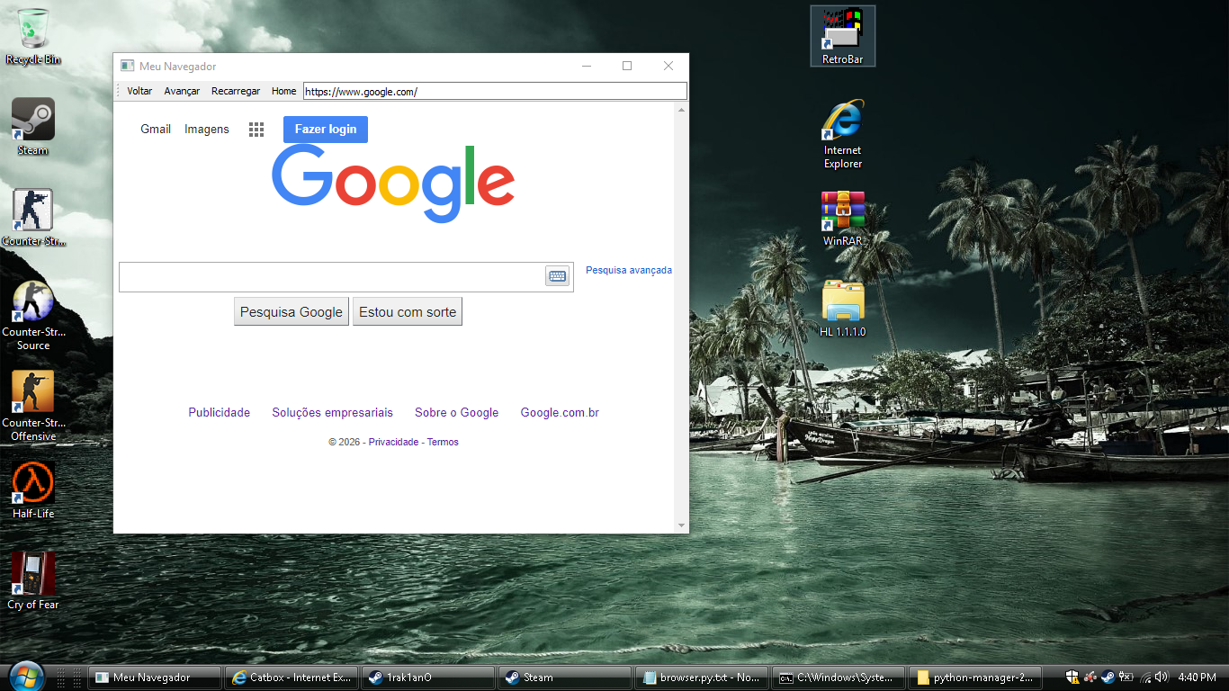This screenshot has width=1229, height=691.
Task: Open the Pesquisa avançada link
Action: pyautogui.click(x=628, y=270)
